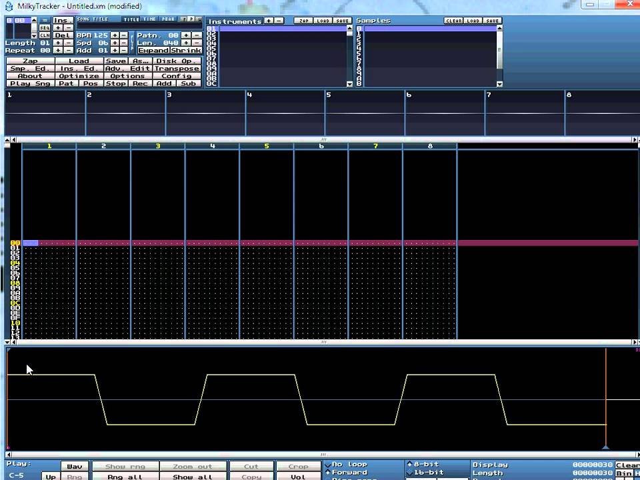This screenshot has height=480, width=640.
Task: Click the instruments ZAP button
Action: pyautogui.click(x=304, y=21)
